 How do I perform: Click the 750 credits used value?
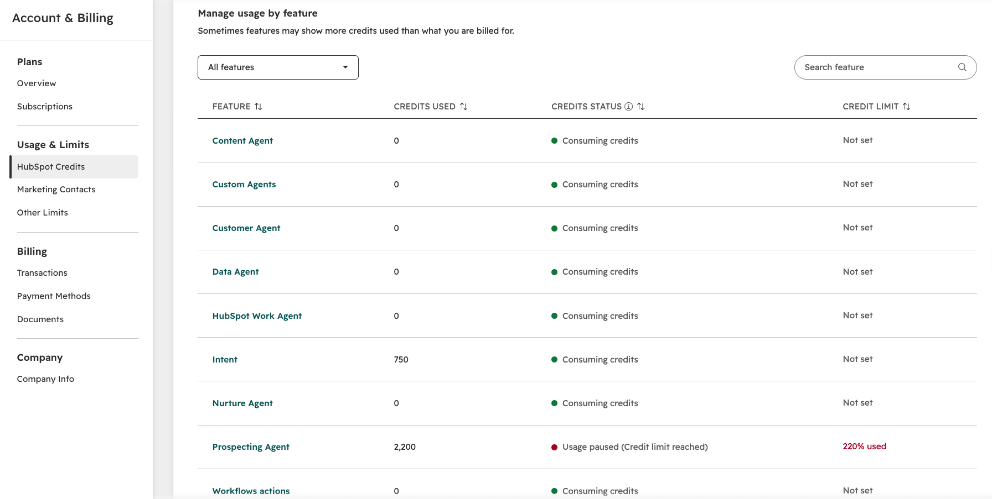coord(401,360)
